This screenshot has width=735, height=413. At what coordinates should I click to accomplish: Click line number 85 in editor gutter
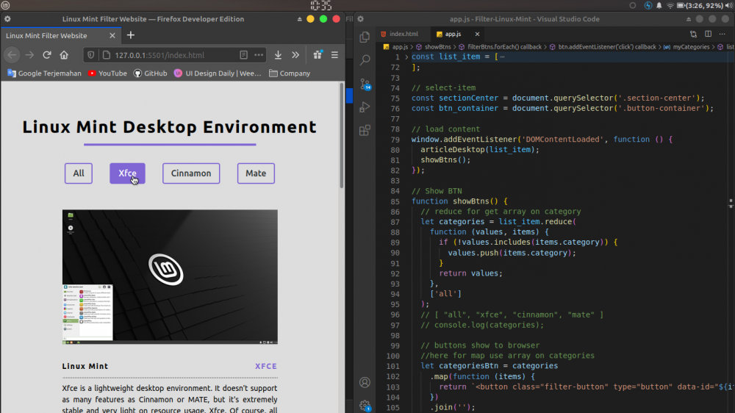click(x=395, y=201)
